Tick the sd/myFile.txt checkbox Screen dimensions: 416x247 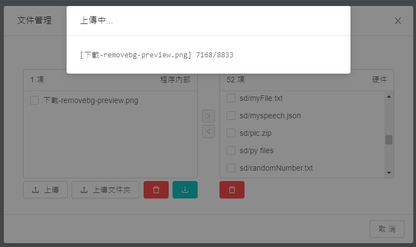(x=231, y=98)
